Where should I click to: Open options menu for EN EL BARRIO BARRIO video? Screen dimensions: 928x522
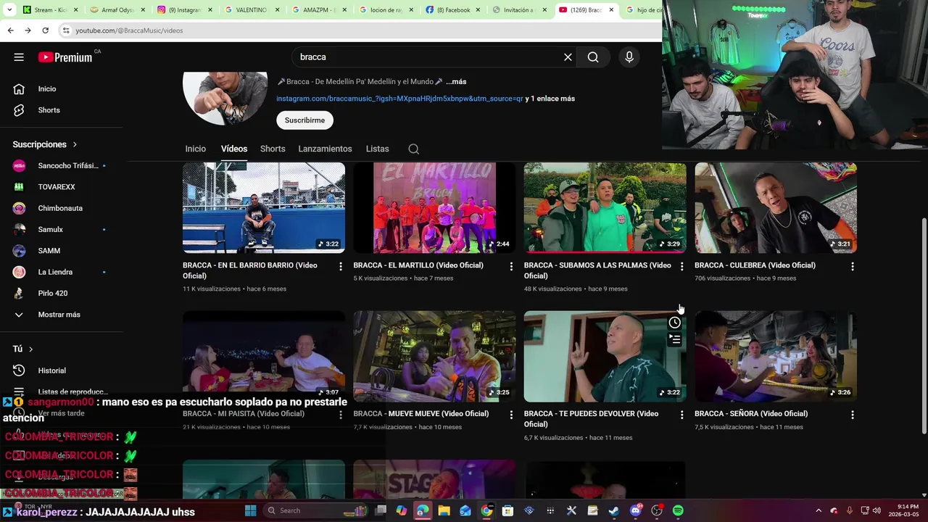pos(341,266)
